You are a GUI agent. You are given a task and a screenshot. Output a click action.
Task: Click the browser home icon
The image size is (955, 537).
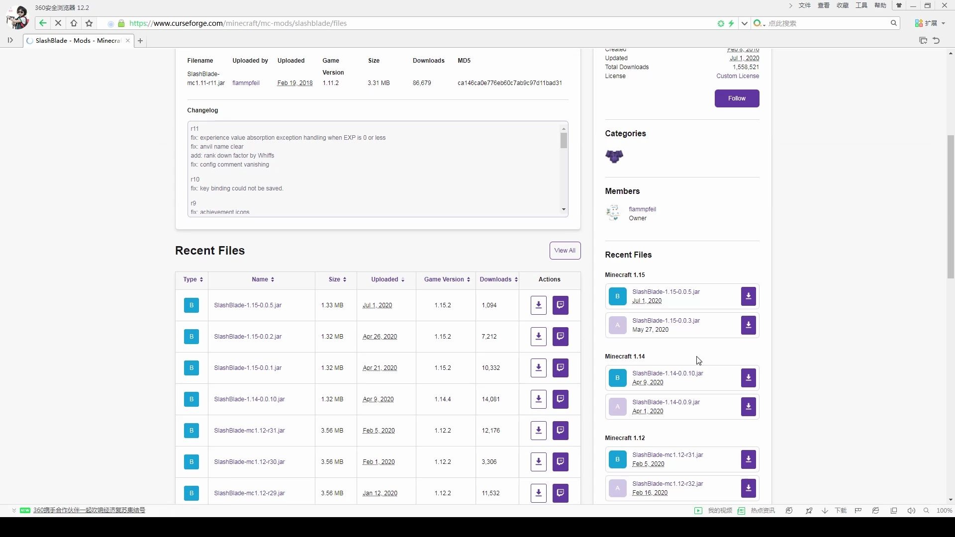pyautogui.click(x=74, y=23)
